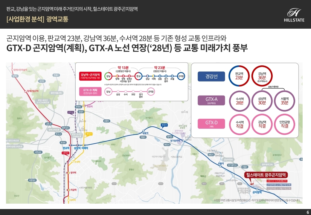The width and height of the screenshot is (311, 215).
Task: Click the '이매역' station label on the map
Action: coord(85,148)
